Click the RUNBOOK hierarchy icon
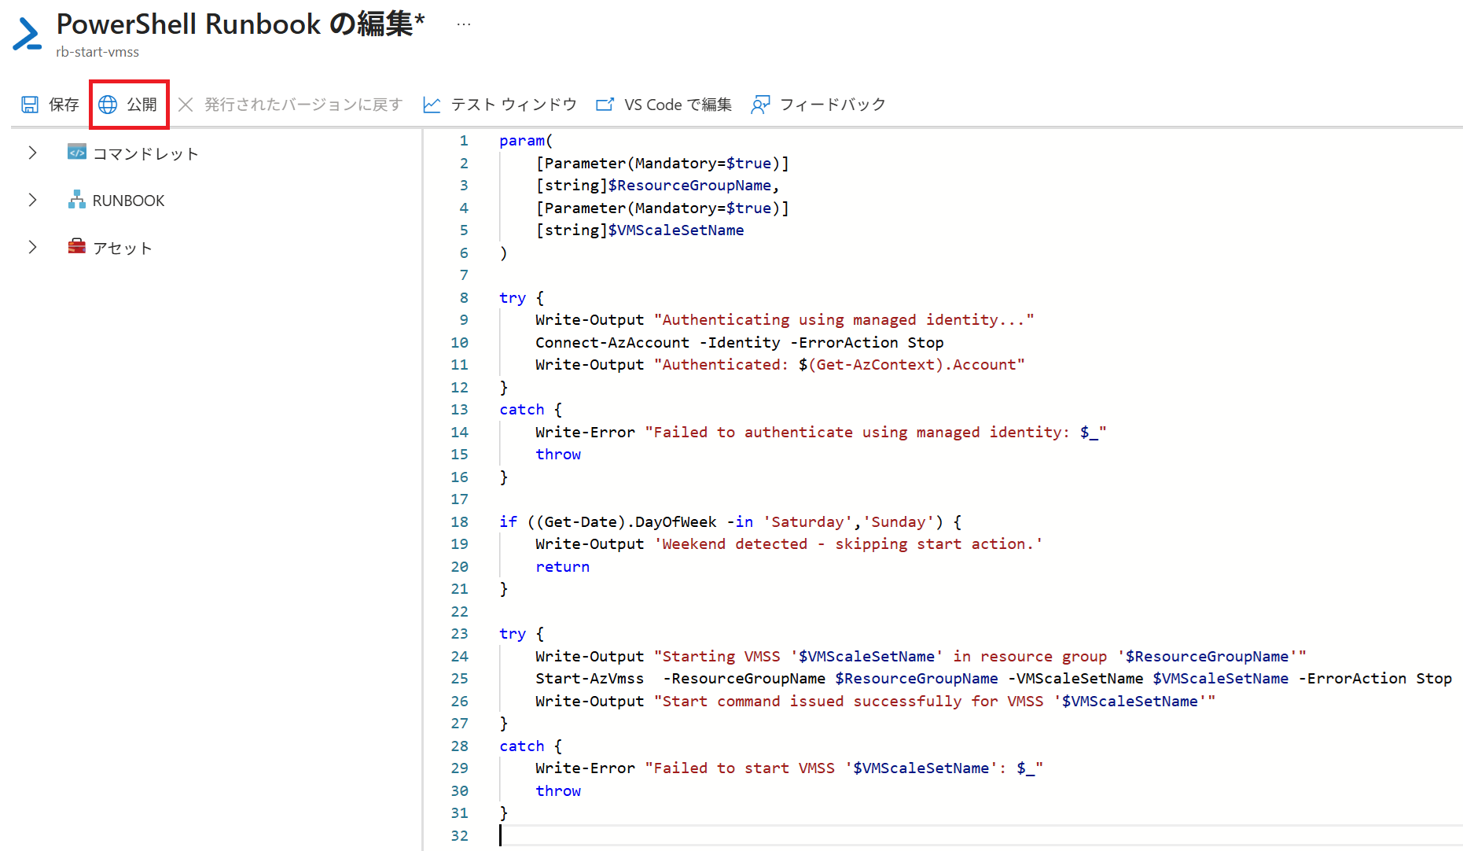 point(77,199)
